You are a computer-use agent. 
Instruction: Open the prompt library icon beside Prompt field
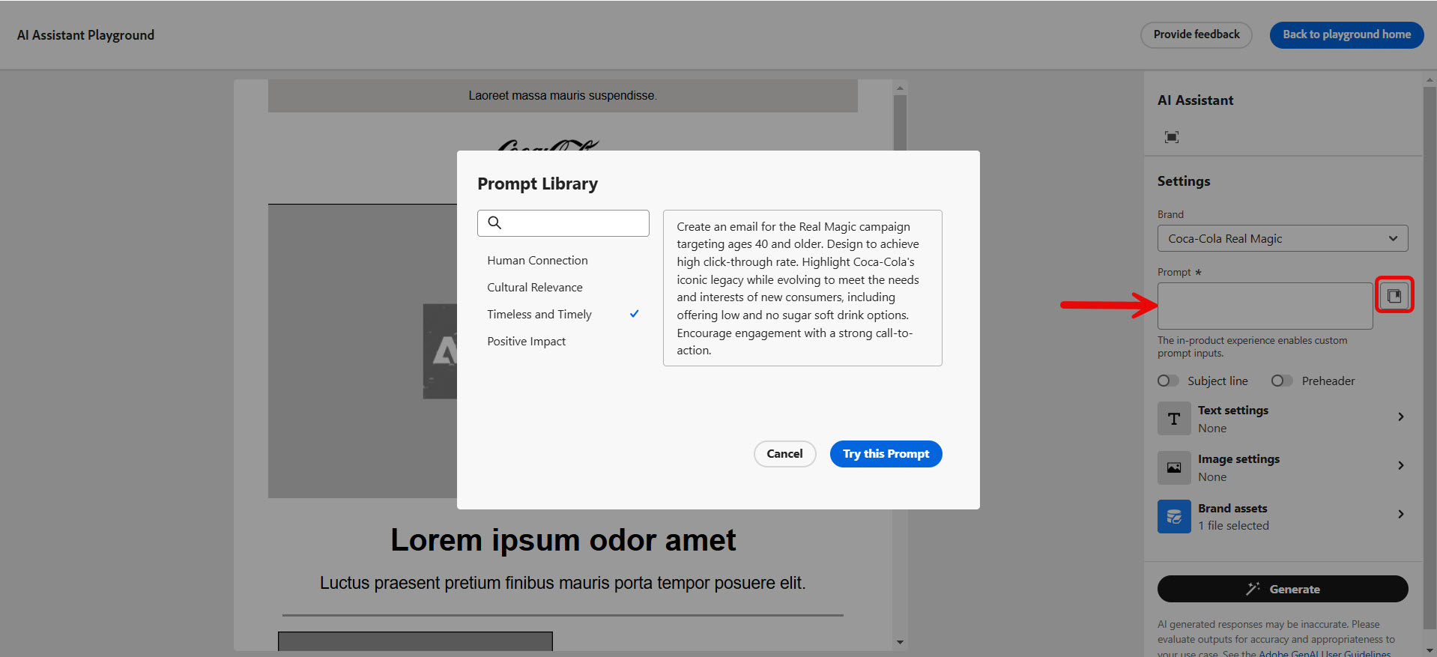1394,296
